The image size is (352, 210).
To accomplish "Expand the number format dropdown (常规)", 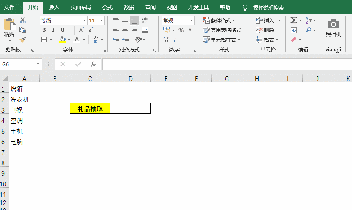I will tap(178, 20).
